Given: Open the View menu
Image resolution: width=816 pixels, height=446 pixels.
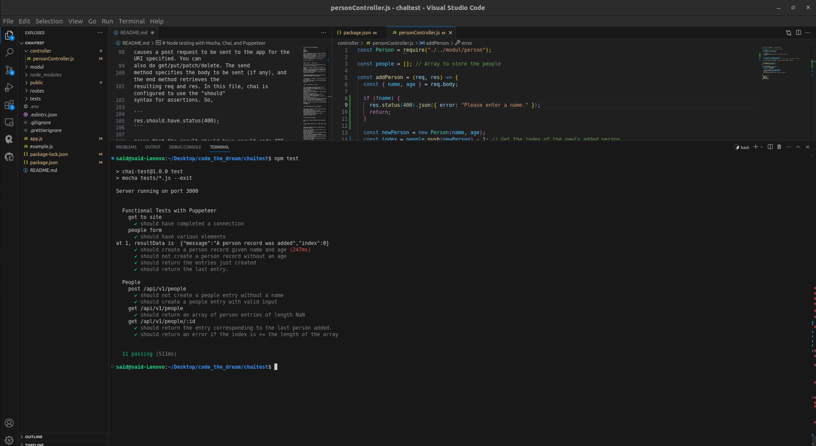Looking at the screenshot, I should point(75,21).
